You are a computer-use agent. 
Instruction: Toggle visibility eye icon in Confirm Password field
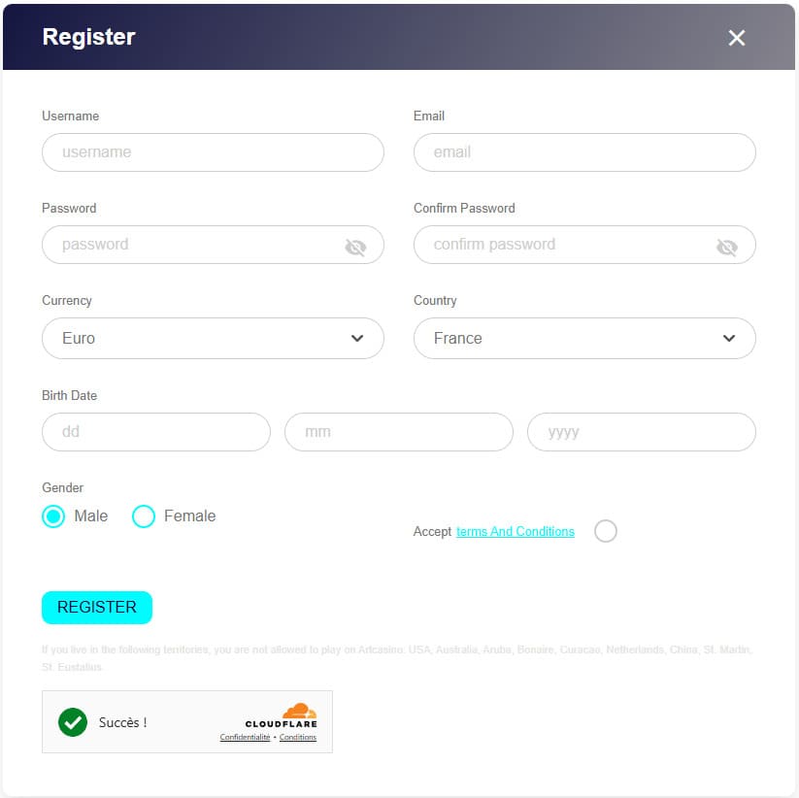(726, 248)
